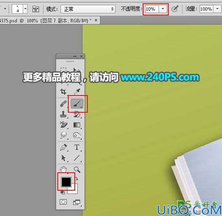Open the blend mode dropdown showing 正常
Image resolution: width=222 pixels, height=216 pixels.
coord(88,9)
